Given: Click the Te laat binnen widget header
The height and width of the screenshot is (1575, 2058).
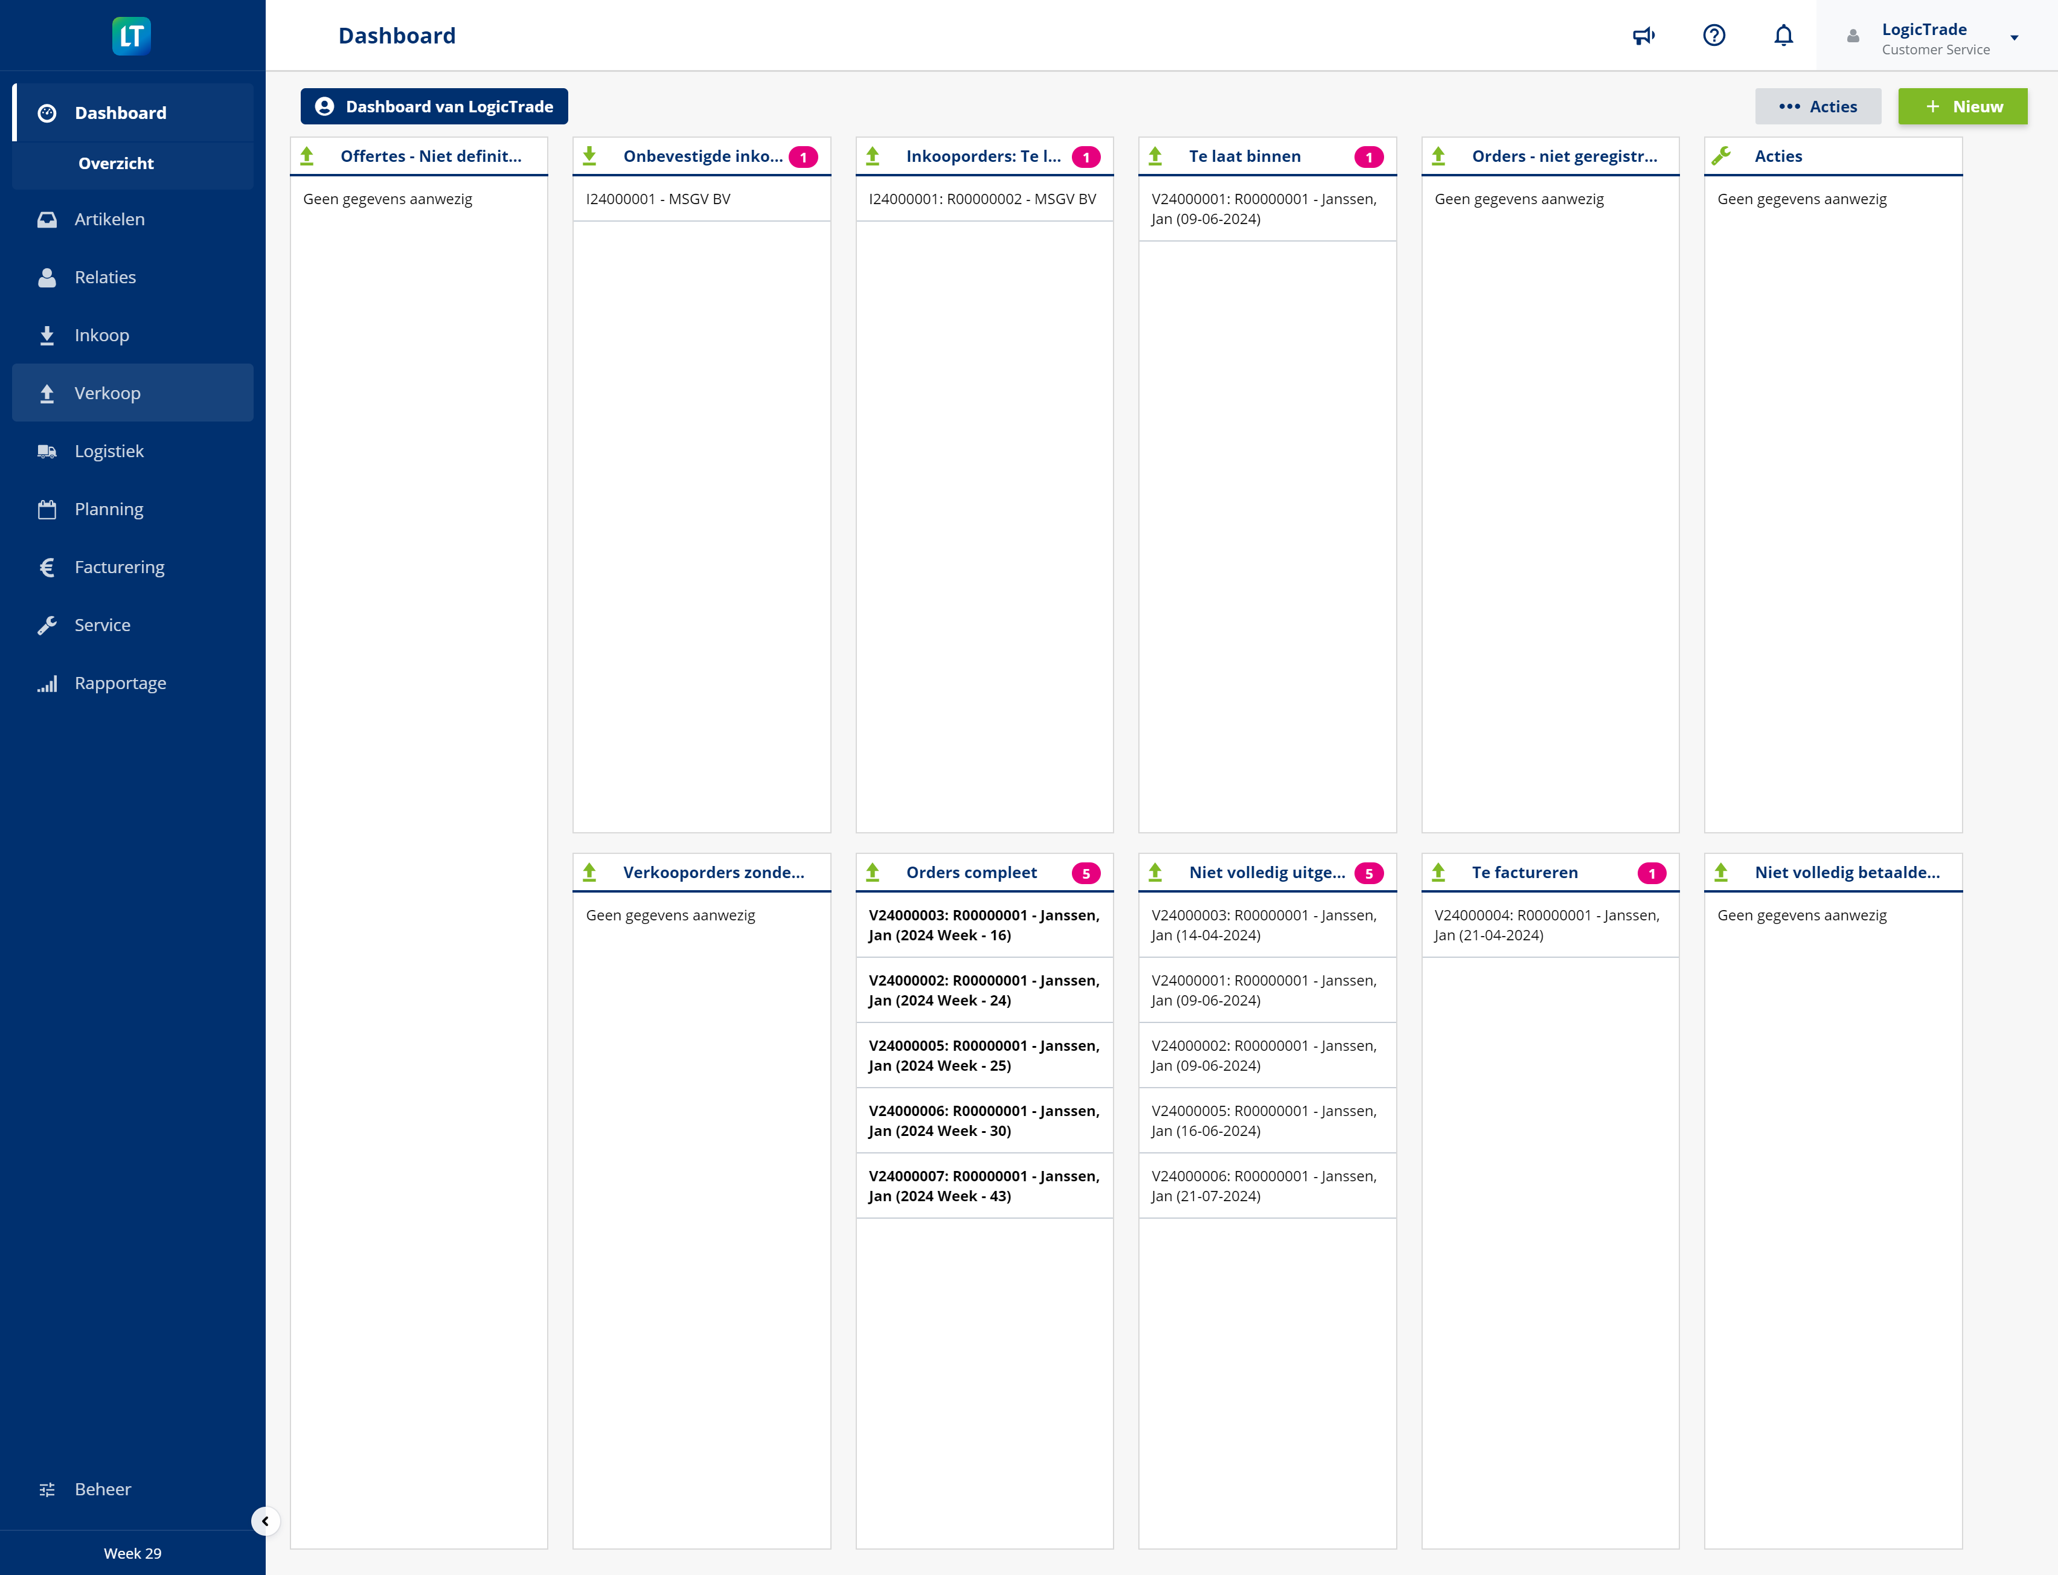Looking at the screenshot, I should click(1267, 156).
